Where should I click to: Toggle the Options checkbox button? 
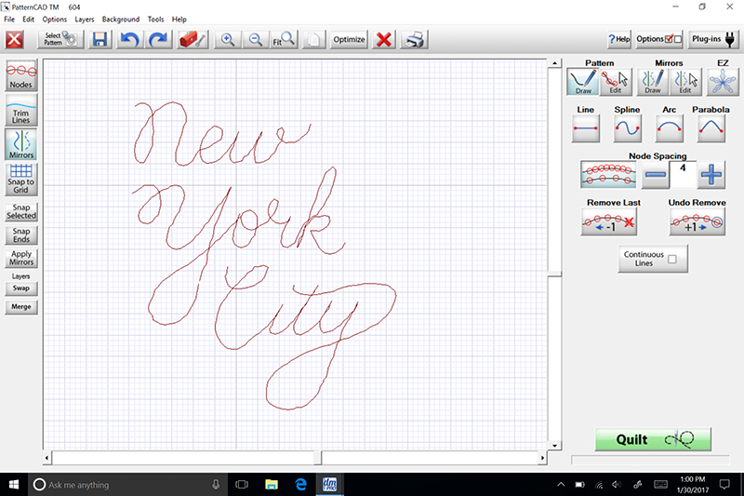tap(659, 39)
